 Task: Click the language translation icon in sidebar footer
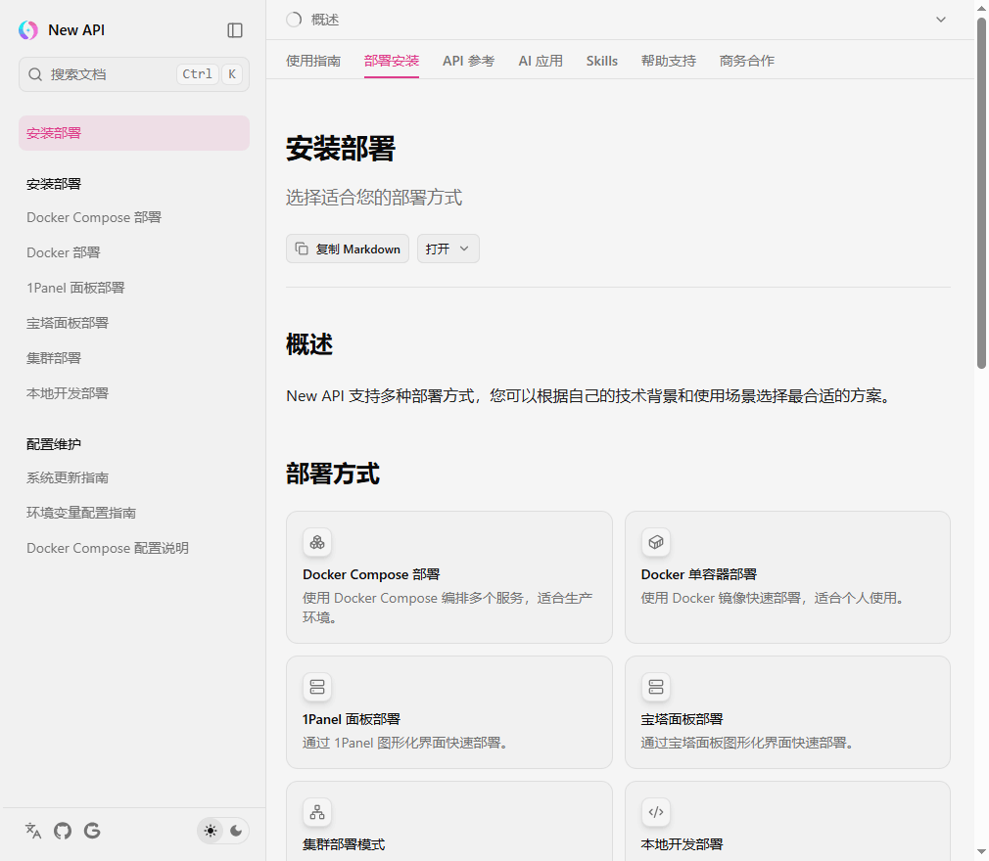click(x=32, y=831)
